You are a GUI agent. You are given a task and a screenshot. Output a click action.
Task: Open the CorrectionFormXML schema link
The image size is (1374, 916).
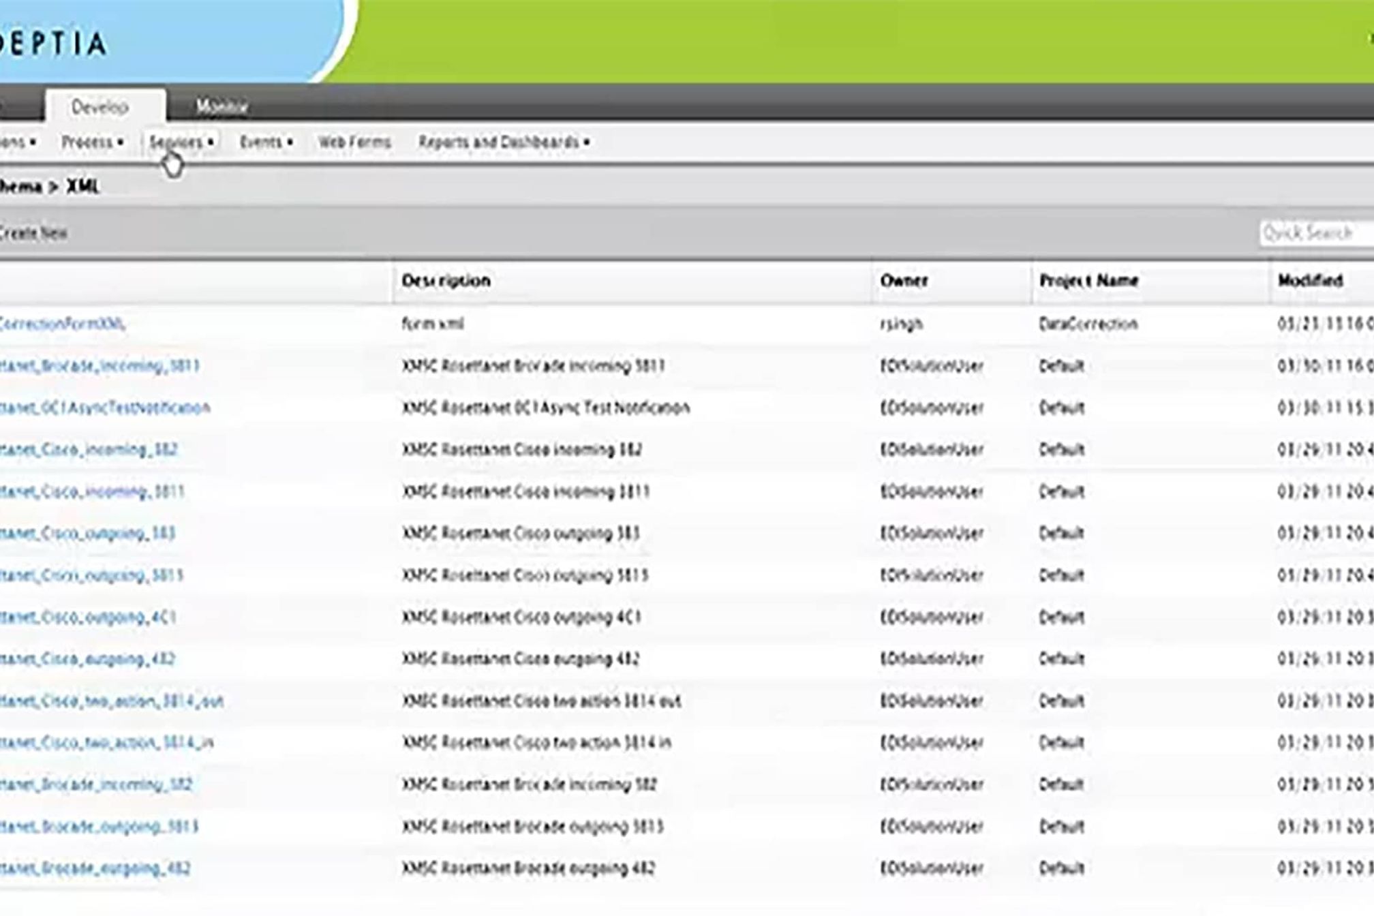click(x=63, y=324)
